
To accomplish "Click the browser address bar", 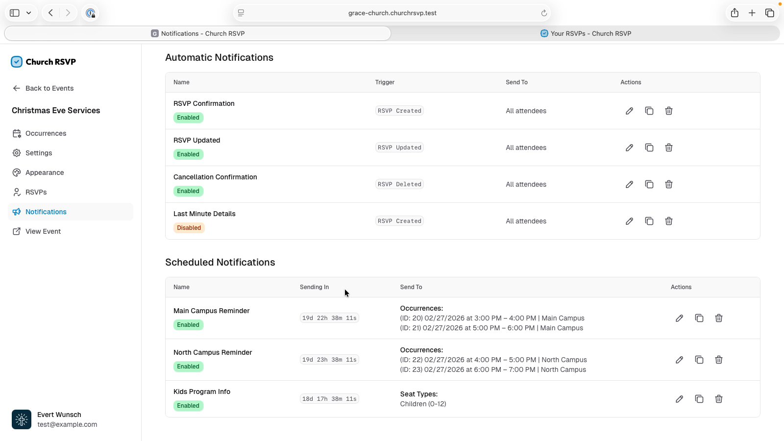I will tap(392, 13).
